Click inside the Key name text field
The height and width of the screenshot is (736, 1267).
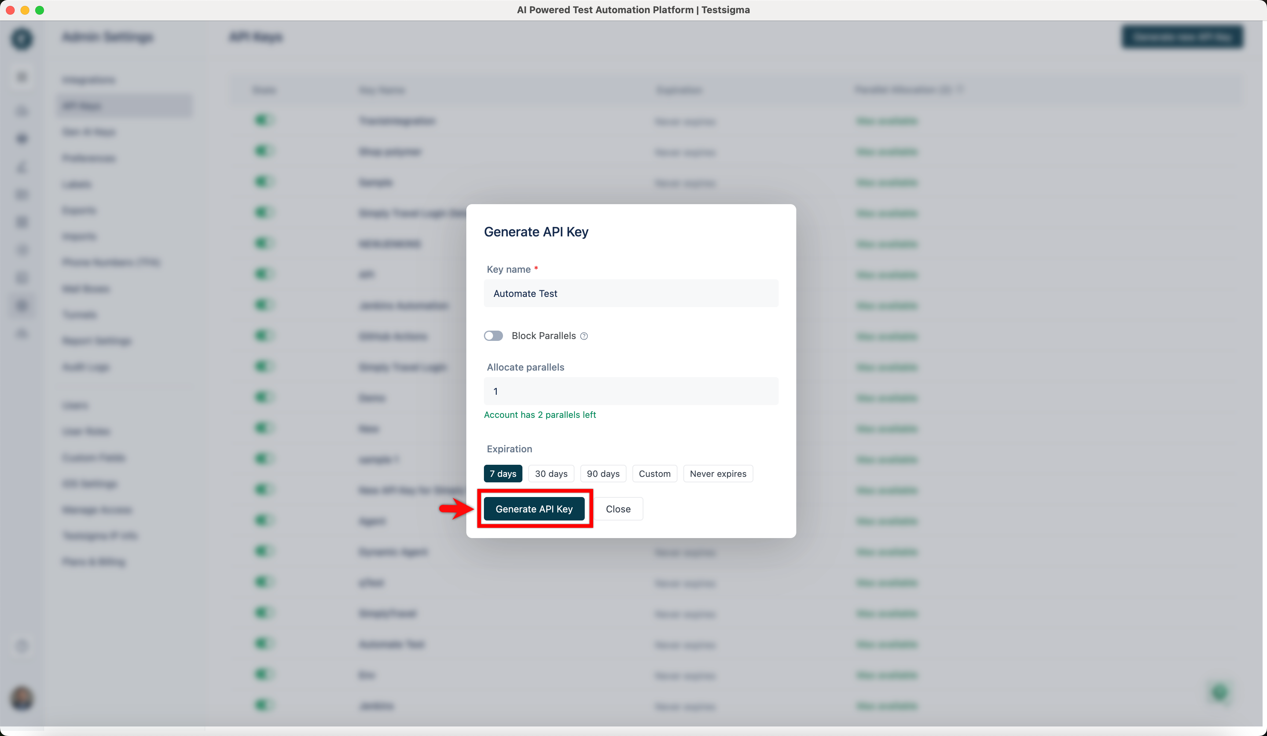tap(631, 293)
